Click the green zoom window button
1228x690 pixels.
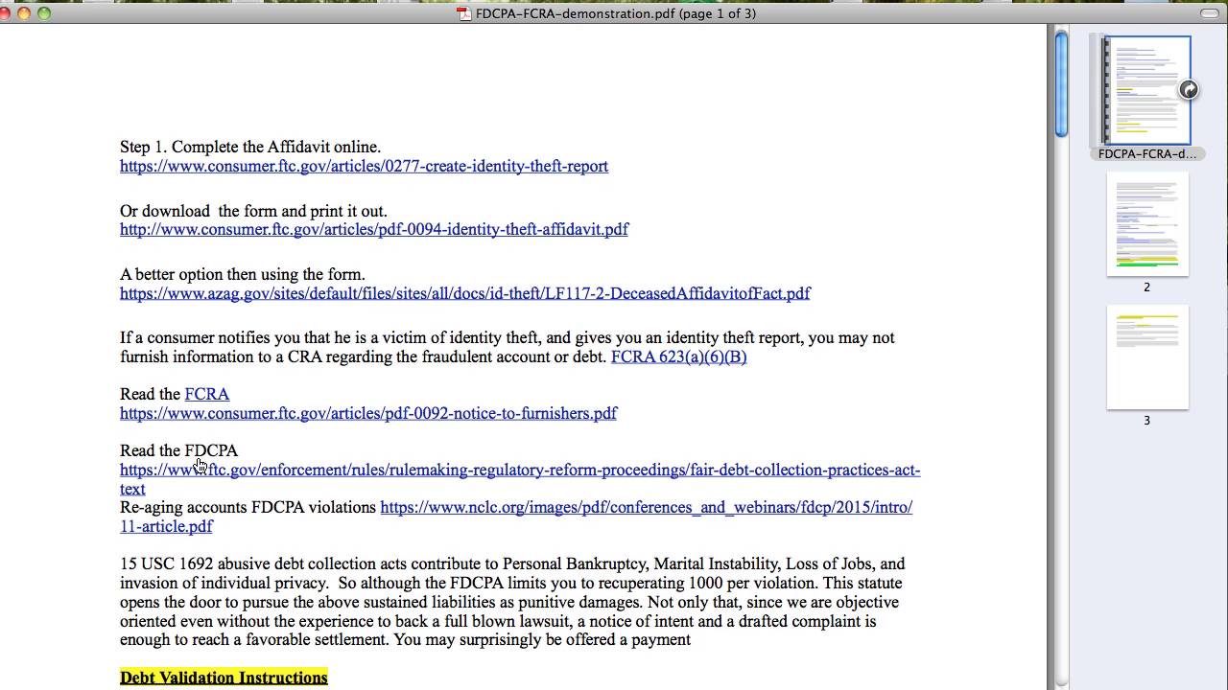(44, 12)
